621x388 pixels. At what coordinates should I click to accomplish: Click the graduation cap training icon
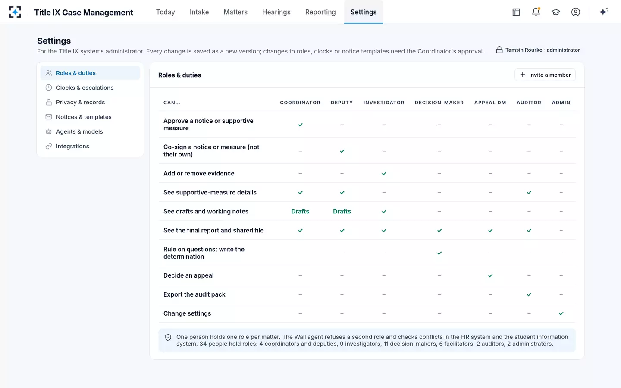click(x=556, y=12)
